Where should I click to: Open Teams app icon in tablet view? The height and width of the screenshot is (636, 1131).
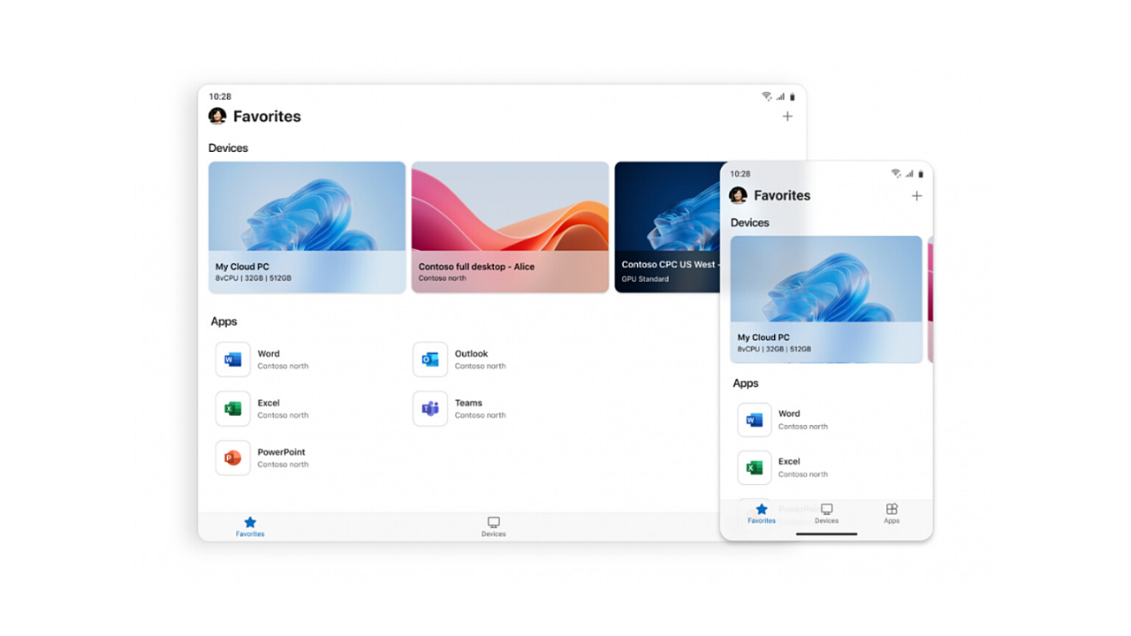click(x=430, y=409)
